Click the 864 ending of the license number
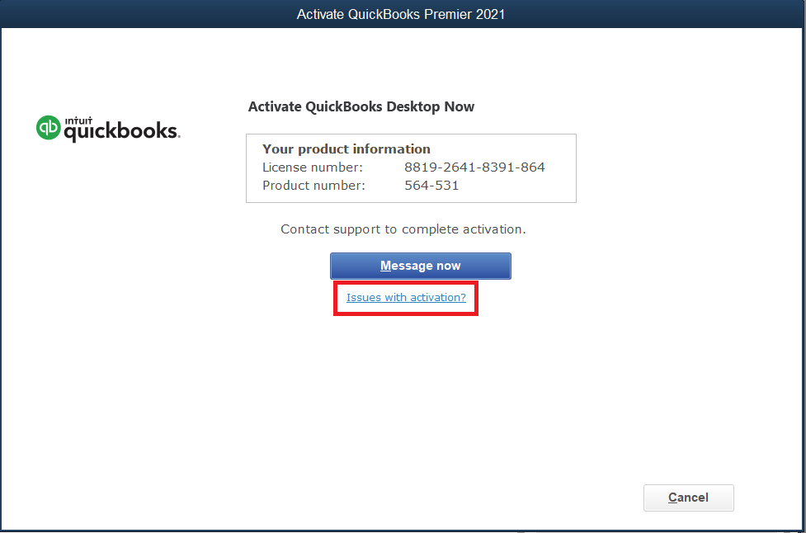The width and height of the screenshot is (806, 533). point(533,167)
